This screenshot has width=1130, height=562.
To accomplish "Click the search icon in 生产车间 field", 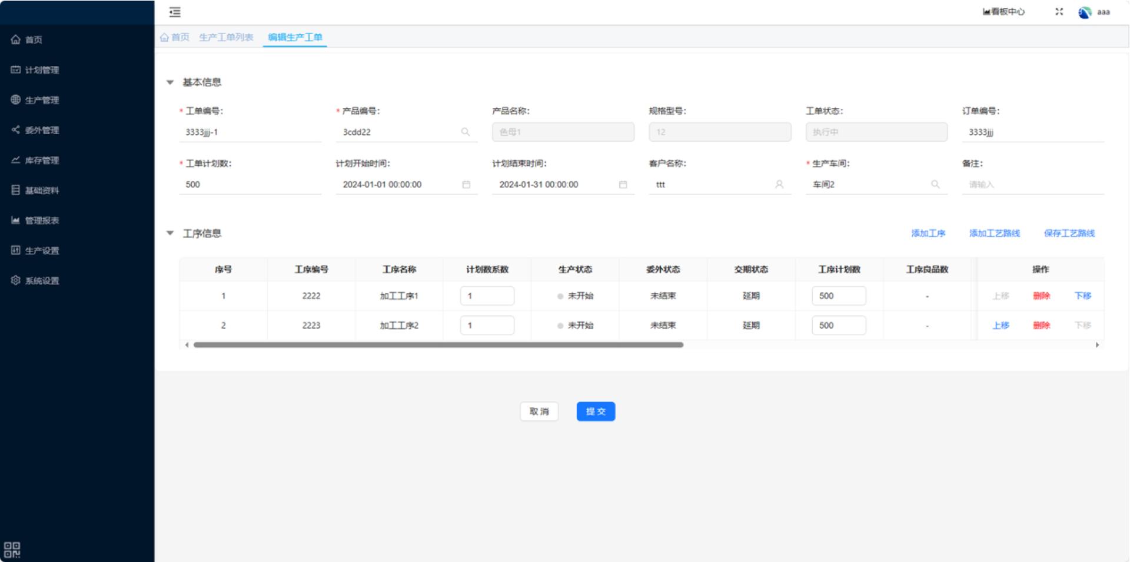I will click(x=935, y=185).
